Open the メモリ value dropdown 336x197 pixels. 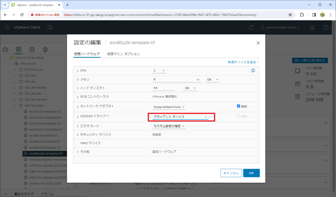[x=176, y=79]
